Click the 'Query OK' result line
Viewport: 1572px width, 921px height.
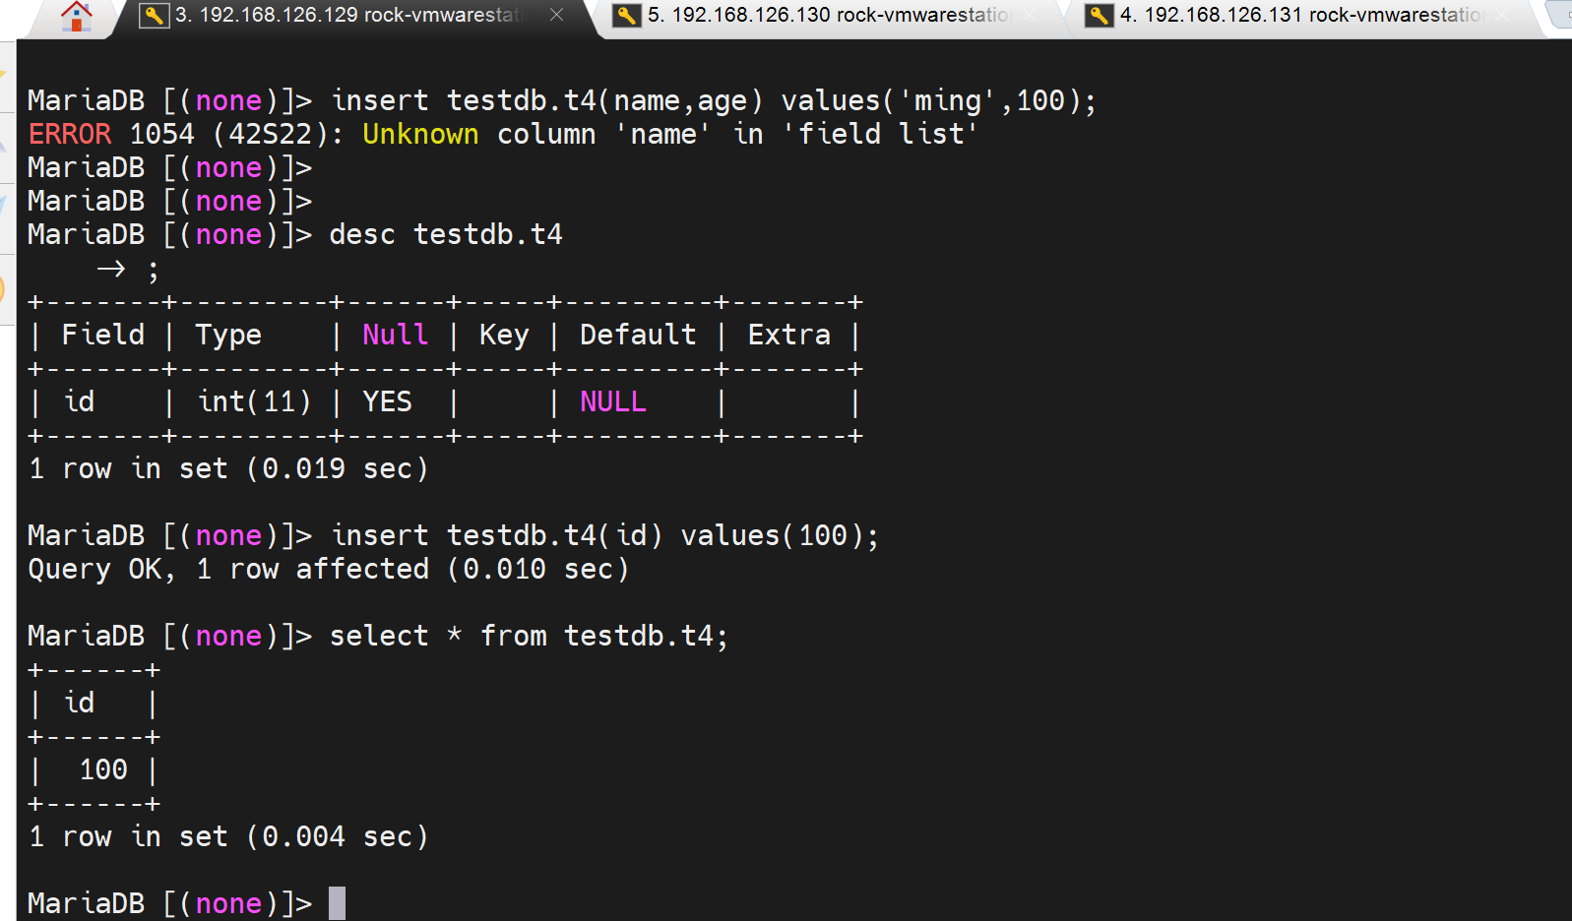[327, 569]
